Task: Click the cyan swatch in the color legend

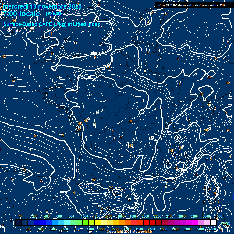Action: click(x=67, y=222)
